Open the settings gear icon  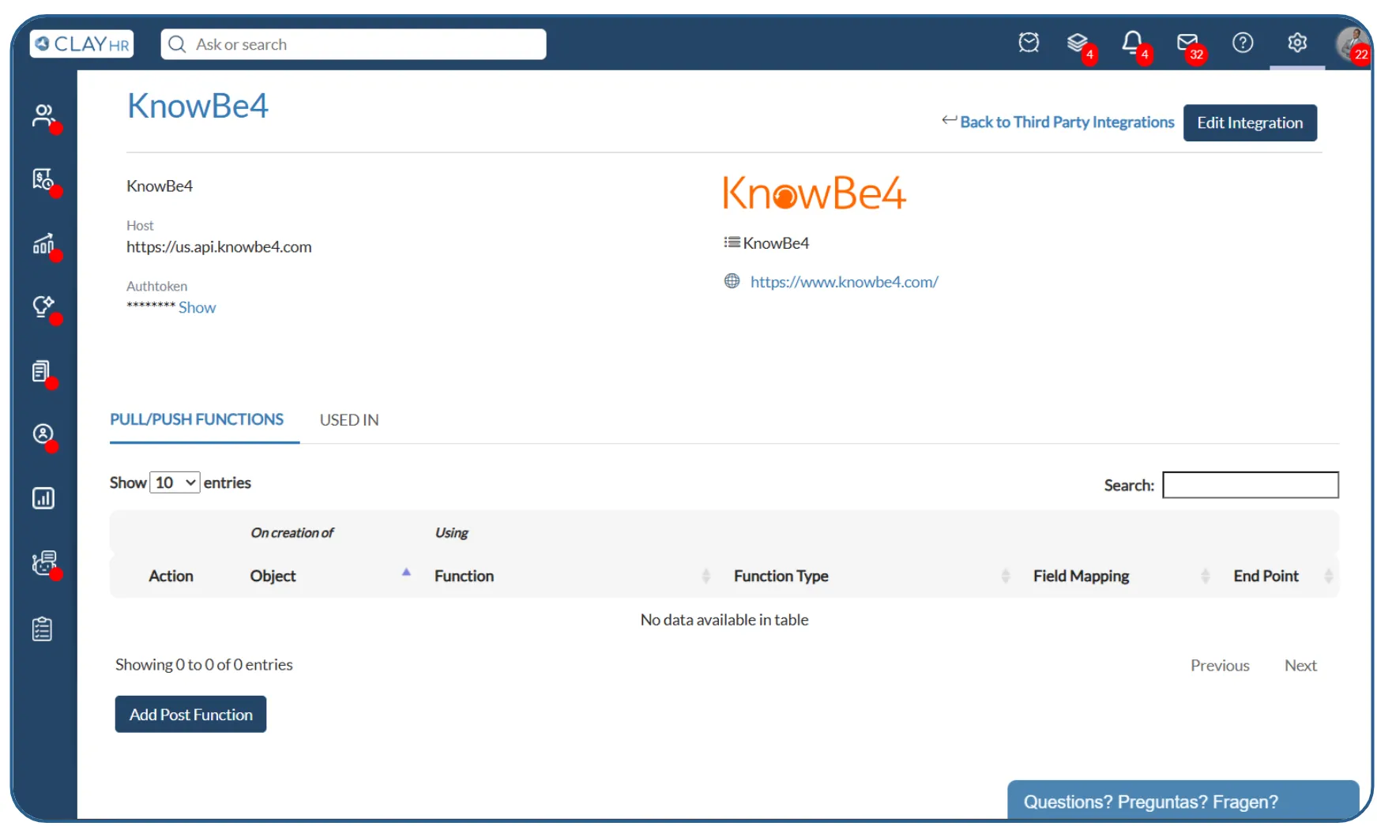point(1297,42)
